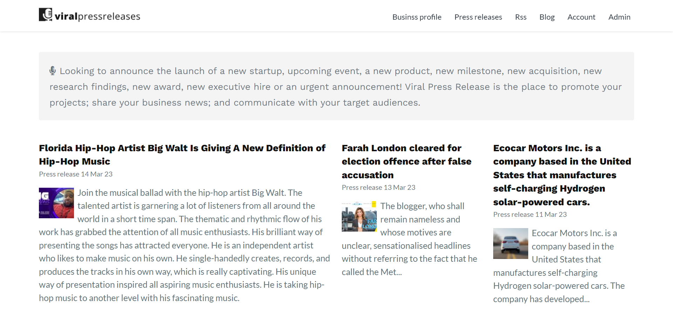
Task: Click the Ecocar white car thumbnail
Action: 510,244
